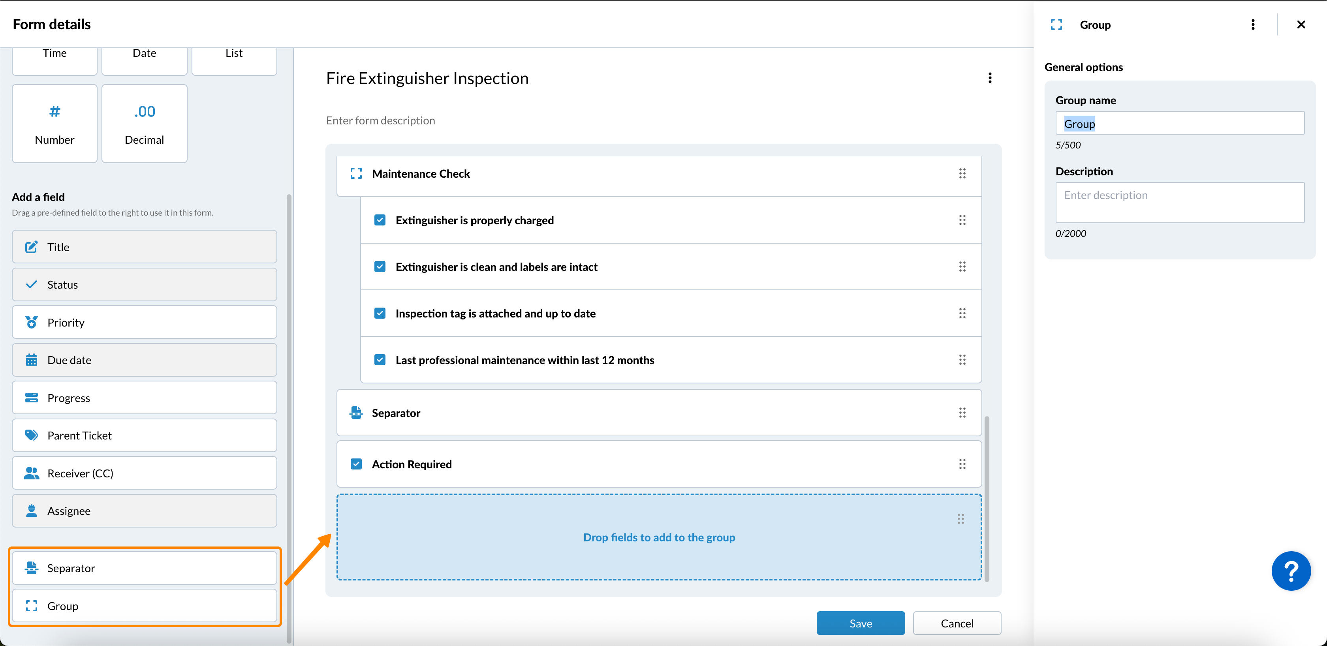Click the Due date calendar icon
Viewport: 1327px width, 646px height.
(x=32, y=360)
